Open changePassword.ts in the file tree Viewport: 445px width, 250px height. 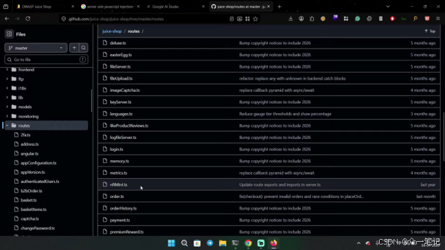pos(38,228)
